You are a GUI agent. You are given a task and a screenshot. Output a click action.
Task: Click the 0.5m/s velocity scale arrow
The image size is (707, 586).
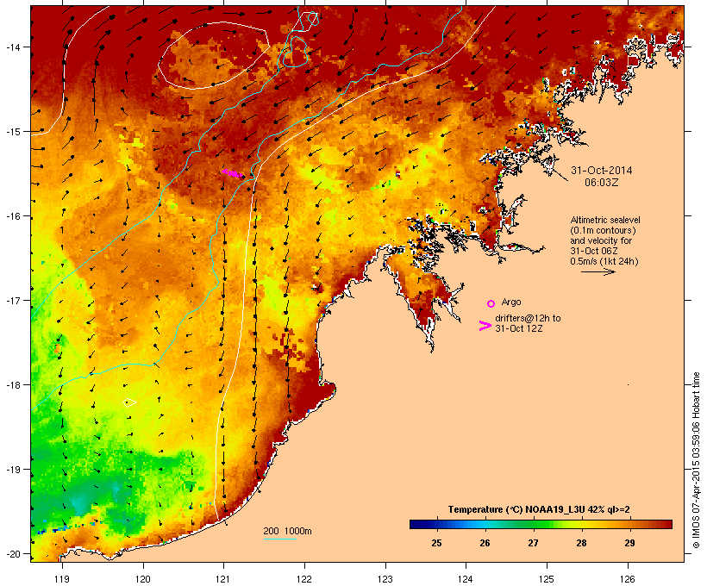[598, 271]
